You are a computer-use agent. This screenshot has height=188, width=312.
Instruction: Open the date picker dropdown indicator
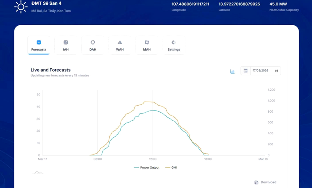click(x=276, y=71)
